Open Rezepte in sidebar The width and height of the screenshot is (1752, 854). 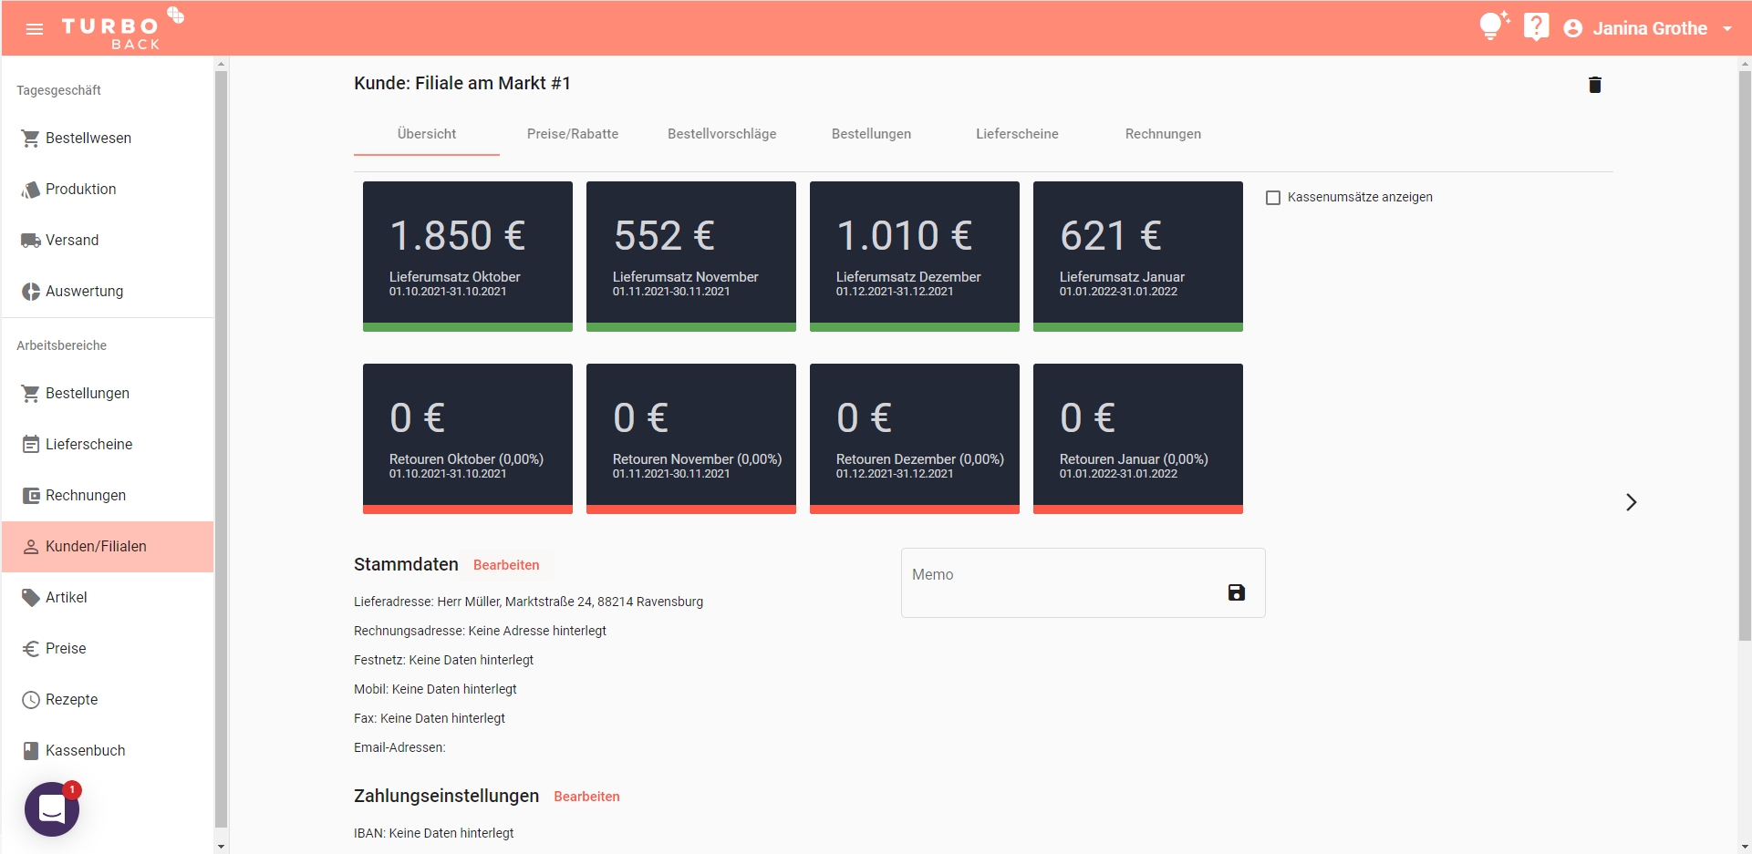108,700
